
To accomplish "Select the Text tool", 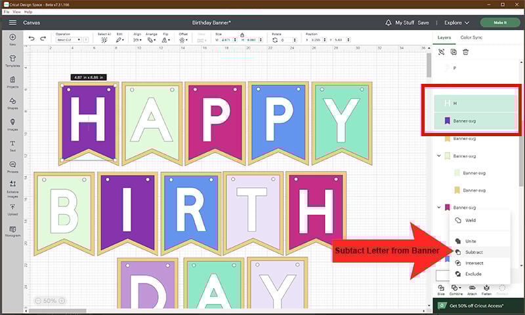I will coord(12,146).
